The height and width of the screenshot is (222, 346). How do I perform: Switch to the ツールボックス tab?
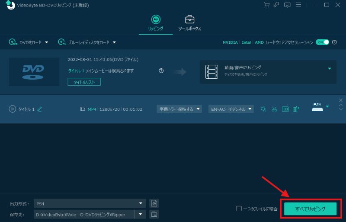coord(189,23)
